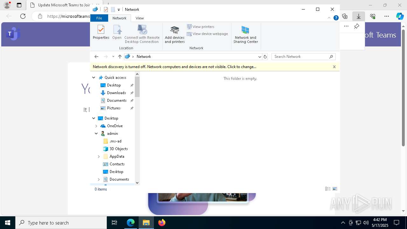407x229 pixels.
Task: Click navigation pane scroll up arrow
Action: tap(137, 74)
